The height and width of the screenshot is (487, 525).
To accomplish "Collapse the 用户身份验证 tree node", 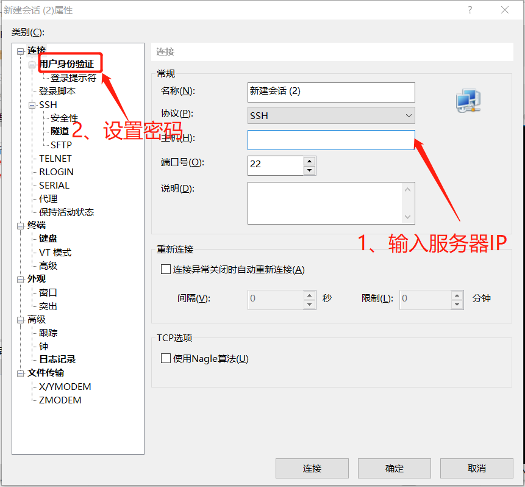I will (x=32, y=65).
